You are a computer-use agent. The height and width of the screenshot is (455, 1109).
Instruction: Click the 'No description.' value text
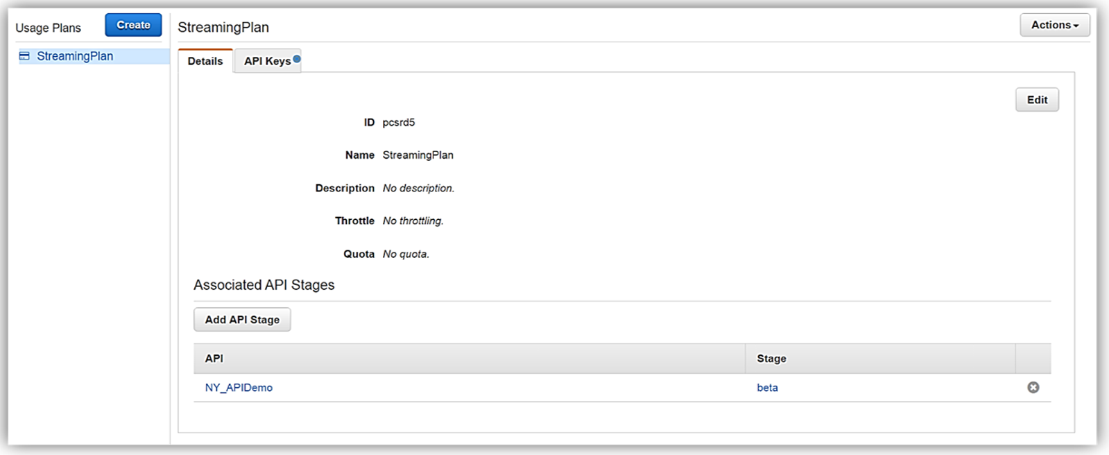coord(418,189)
